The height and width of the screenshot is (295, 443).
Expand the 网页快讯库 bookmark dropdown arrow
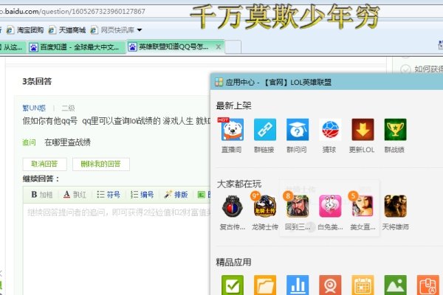(x=140, y=30)
